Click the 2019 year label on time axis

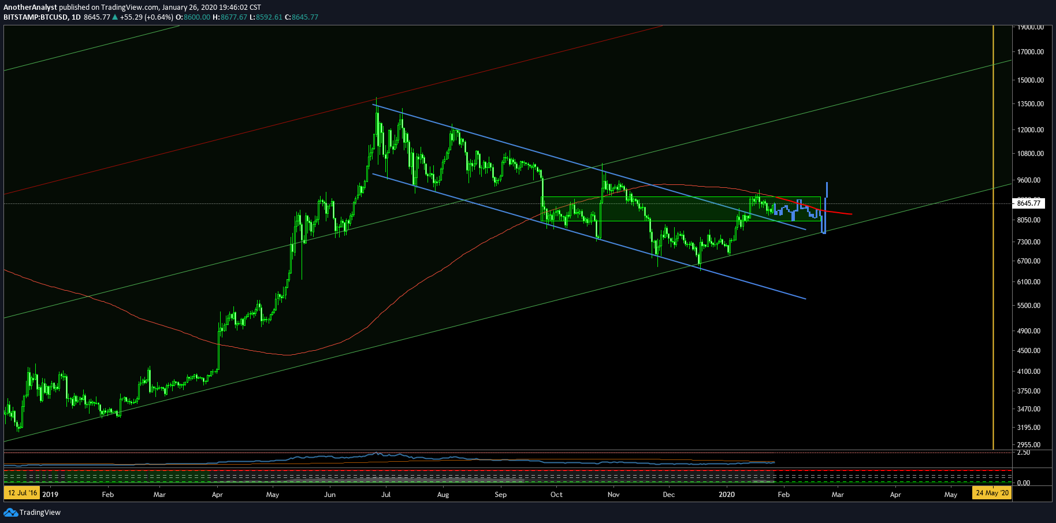[51, 494]
